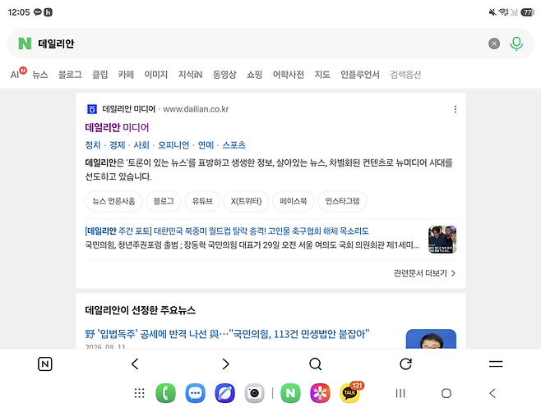Click the 데일리안 site favicon icon
The width and height of the screenshot is (541, 407).
tap(92, 109)
